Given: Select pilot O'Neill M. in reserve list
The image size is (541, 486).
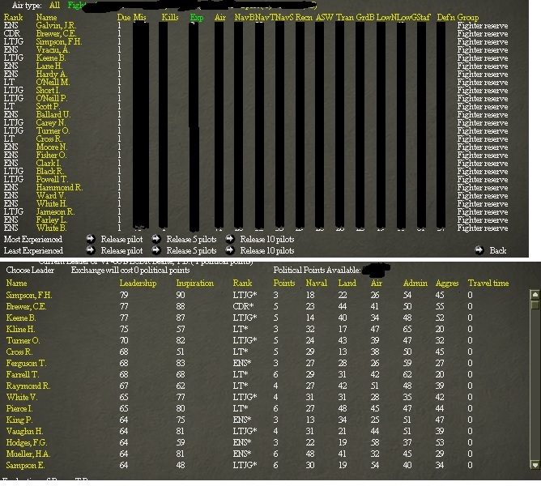Looking at the screenshot, I should tap(53, 82).
